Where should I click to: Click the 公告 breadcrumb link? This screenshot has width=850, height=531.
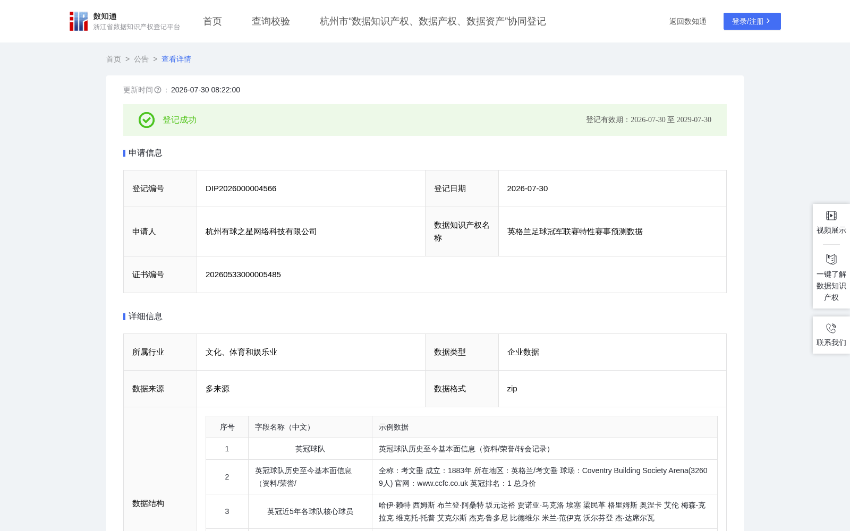coord(141,59)
